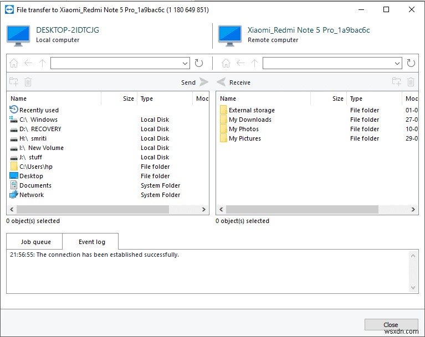
Task: Close window using title bar X
Action: (x=412, y=10)
